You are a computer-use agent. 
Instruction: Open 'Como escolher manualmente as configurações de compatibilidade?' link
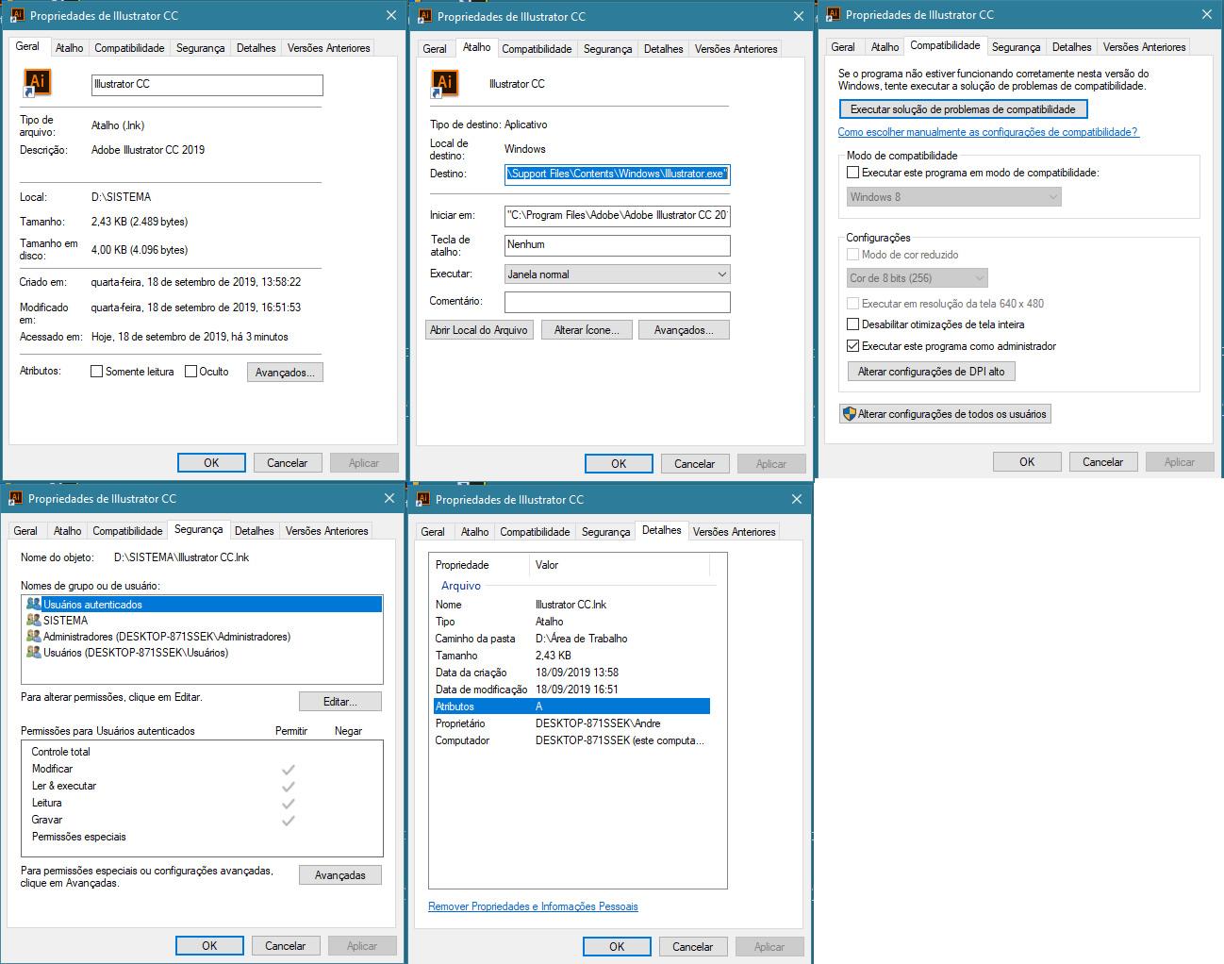(x=988, y=132)
